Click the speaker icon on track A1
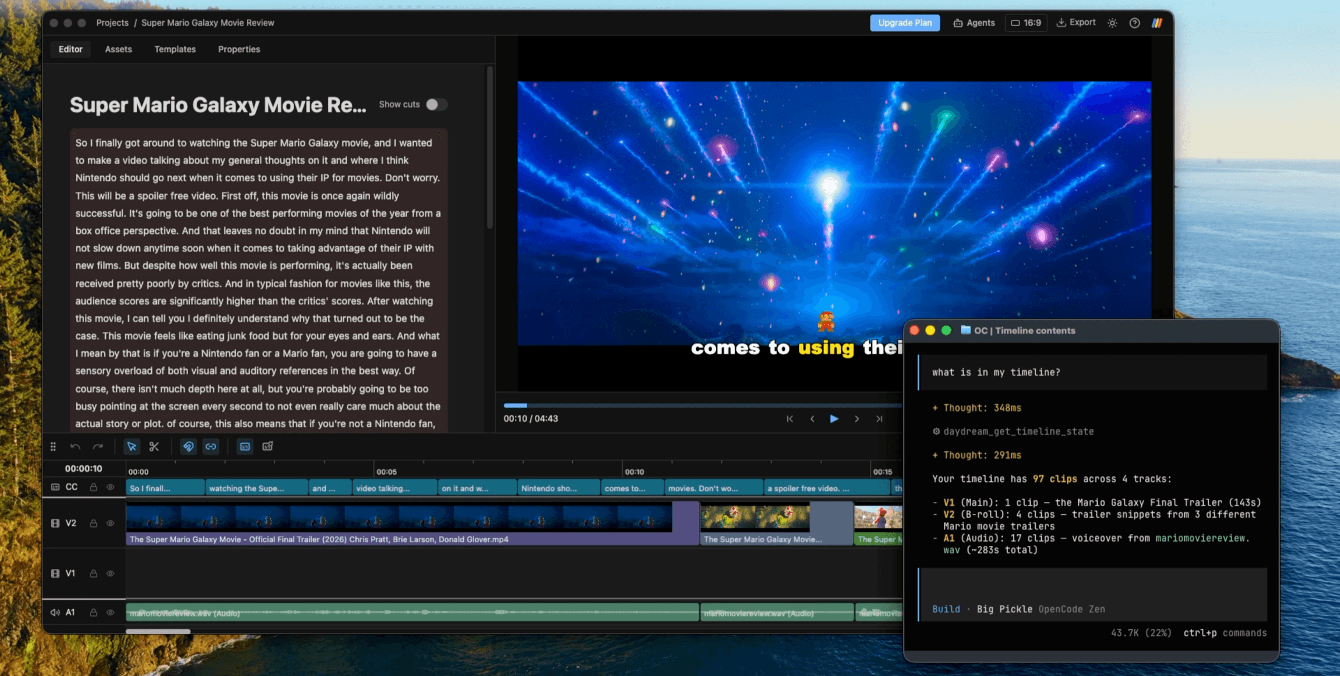This screenshot has width=1340, height=676. click(x=55, y=613)
